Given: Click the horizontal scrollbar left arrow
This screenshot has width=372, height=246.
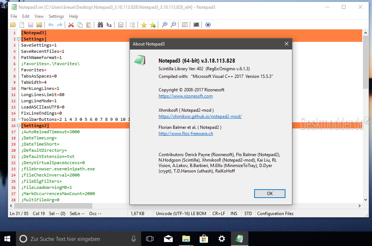Looking at the screenshot, I should (11, 206).
